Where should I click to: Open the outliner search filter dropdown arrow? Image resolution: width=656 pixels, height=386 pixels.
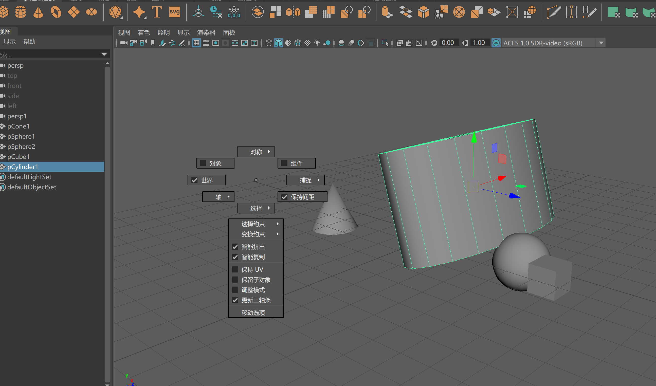point(104,54)
